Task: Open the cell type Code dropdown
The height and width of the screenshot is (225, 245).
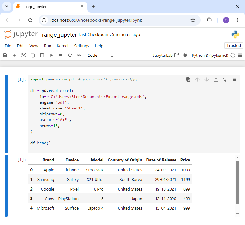Action: click(101, 56)
